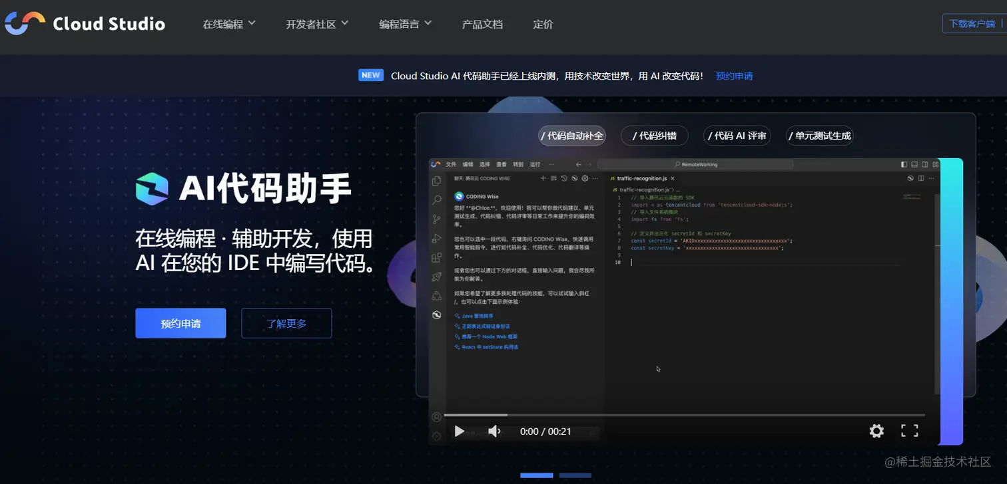Image resolution: width=1007 pixels, height=484 pixels.
Task: Click the chat list icon beside plus
Action: click(553, 178)
